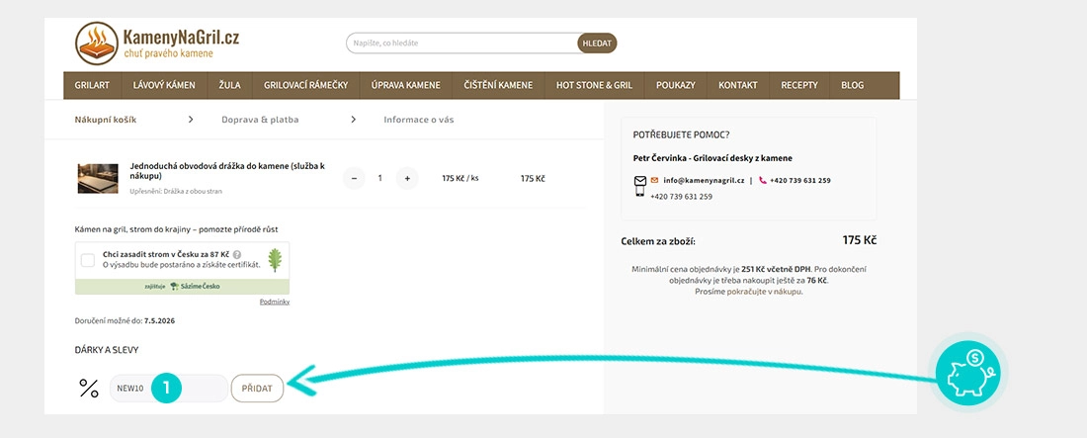Open the KONTAKT menu item

[737, 85]
